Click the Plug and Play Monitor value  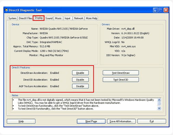click(51, 55)
